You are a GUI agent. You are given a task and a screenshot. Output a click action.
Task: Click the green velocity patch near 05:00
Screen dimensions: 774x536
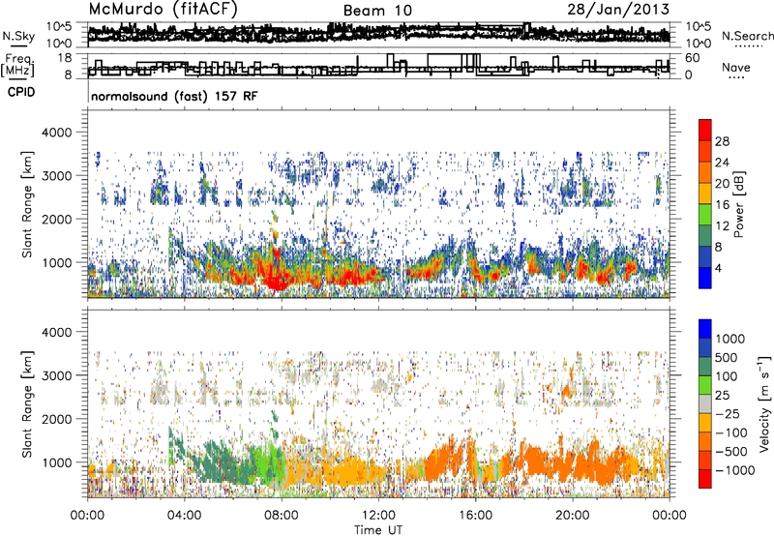(217, 462)
